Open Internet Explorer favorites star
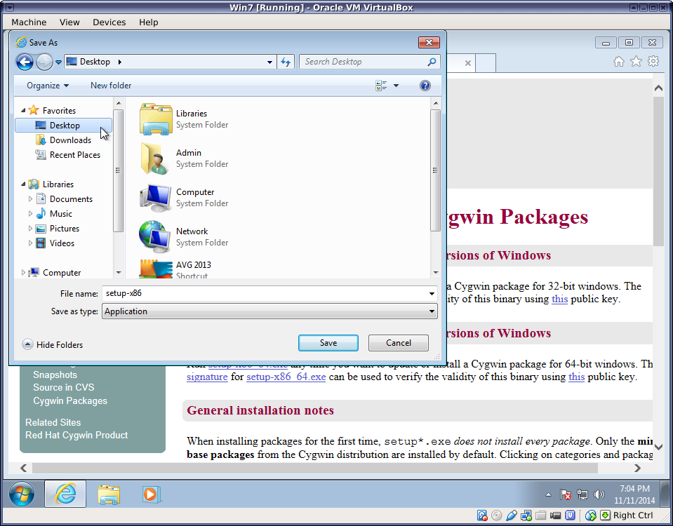Viewport: 673px width, 526px height. click(x=636, y=62)
